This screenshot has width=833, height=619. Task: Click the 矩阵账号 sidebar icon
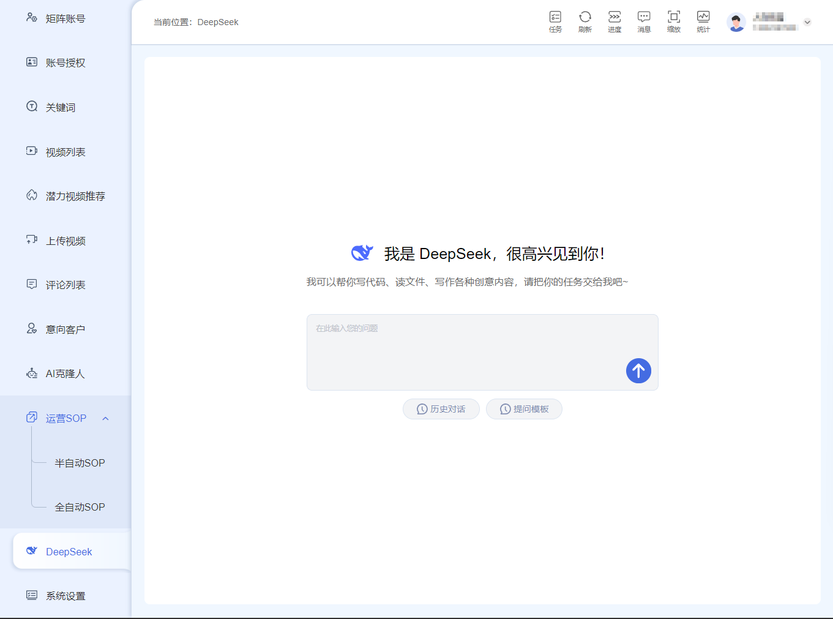32,18
